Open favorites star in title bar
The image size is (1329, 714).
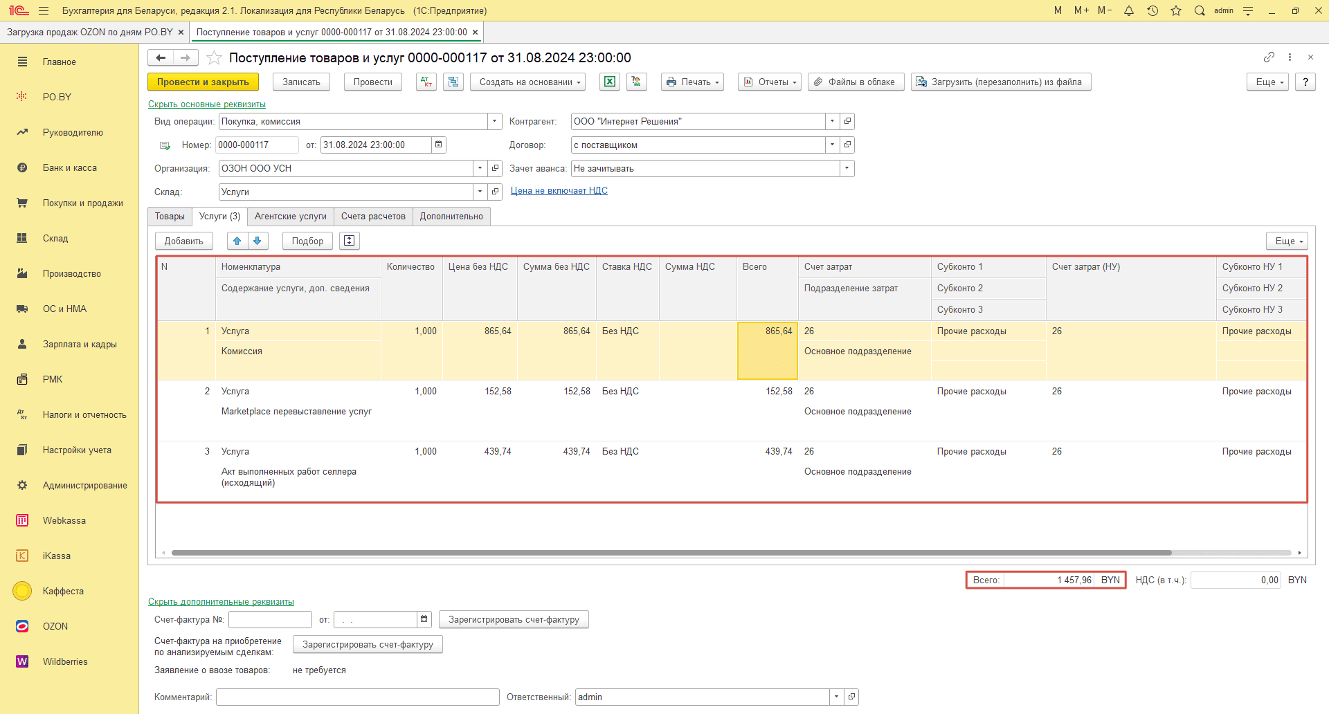point(1176,10)
